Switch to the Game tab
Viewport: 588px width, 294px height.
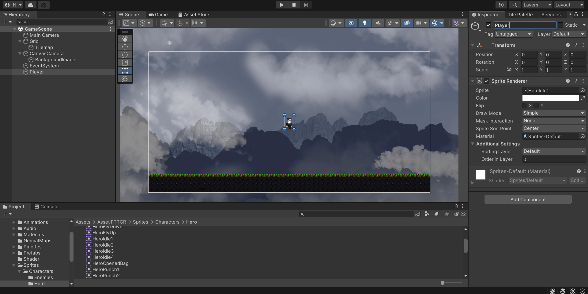[158, 14]
